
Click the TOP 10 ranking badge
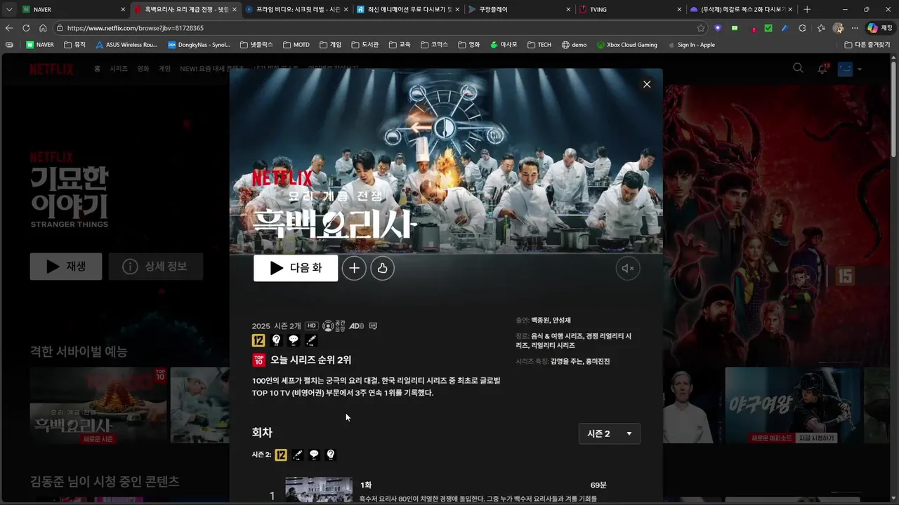pos(258,360)
